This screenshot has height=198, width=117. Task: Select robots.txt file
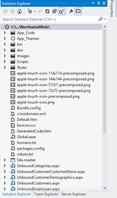[25, 154]
